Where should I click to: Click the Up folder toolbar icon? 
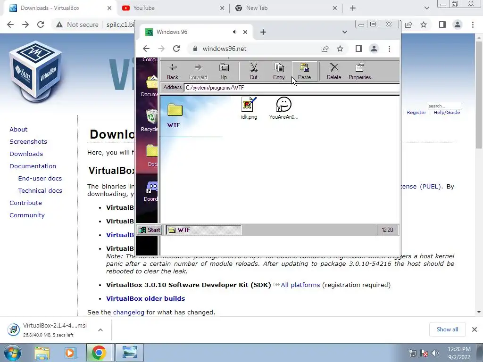click(x=224, y=72)
